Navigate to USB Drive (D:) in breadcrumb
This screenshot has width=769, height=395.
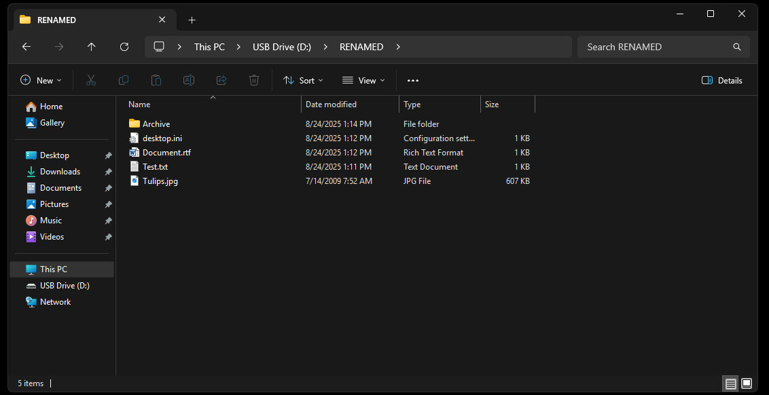(281, 47)
